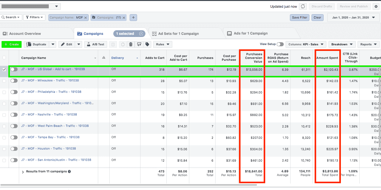
Task: Click the tag icon in the toolbar
Action: point(147,44)
